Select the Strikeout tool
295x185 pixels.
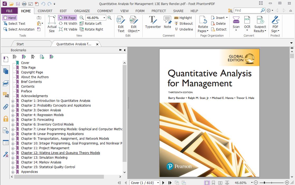184,23
